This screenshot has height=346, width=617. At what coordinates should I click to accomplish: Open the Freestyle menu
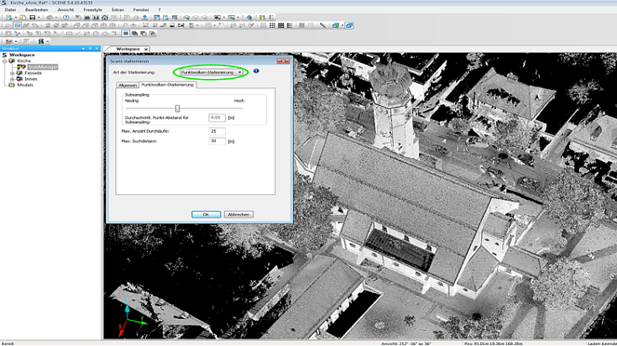pyautogui.click(x=92, y=9)
